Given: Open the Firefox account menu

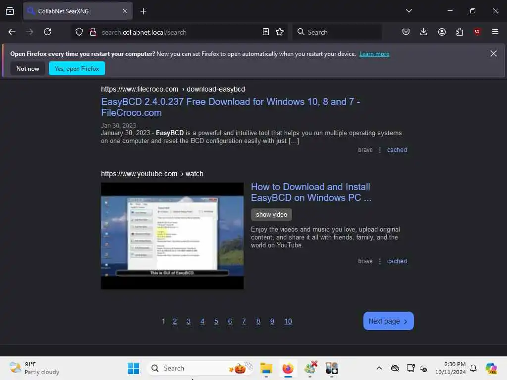Looking at the screenshot, I should point(442,32).
